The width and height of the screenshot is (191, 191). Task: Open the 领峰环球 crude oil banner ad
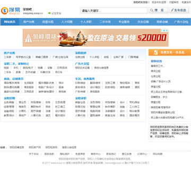tap(95, 38)
